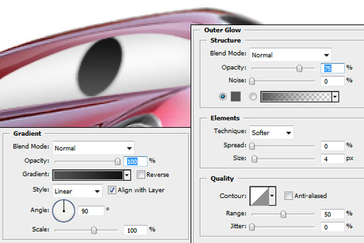Screen dimensions: 364x243
Task: Select the solid color radio button
Action: pyautogui.click(x=222, y=97)
